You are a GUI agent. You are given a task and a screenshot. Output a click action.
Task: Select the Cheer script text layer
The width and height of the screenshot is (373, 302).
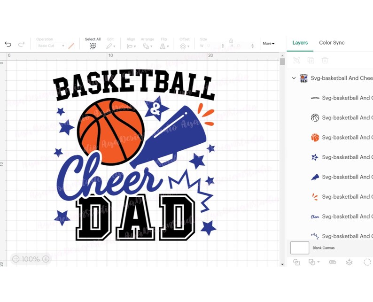click(x=342, y=217)
